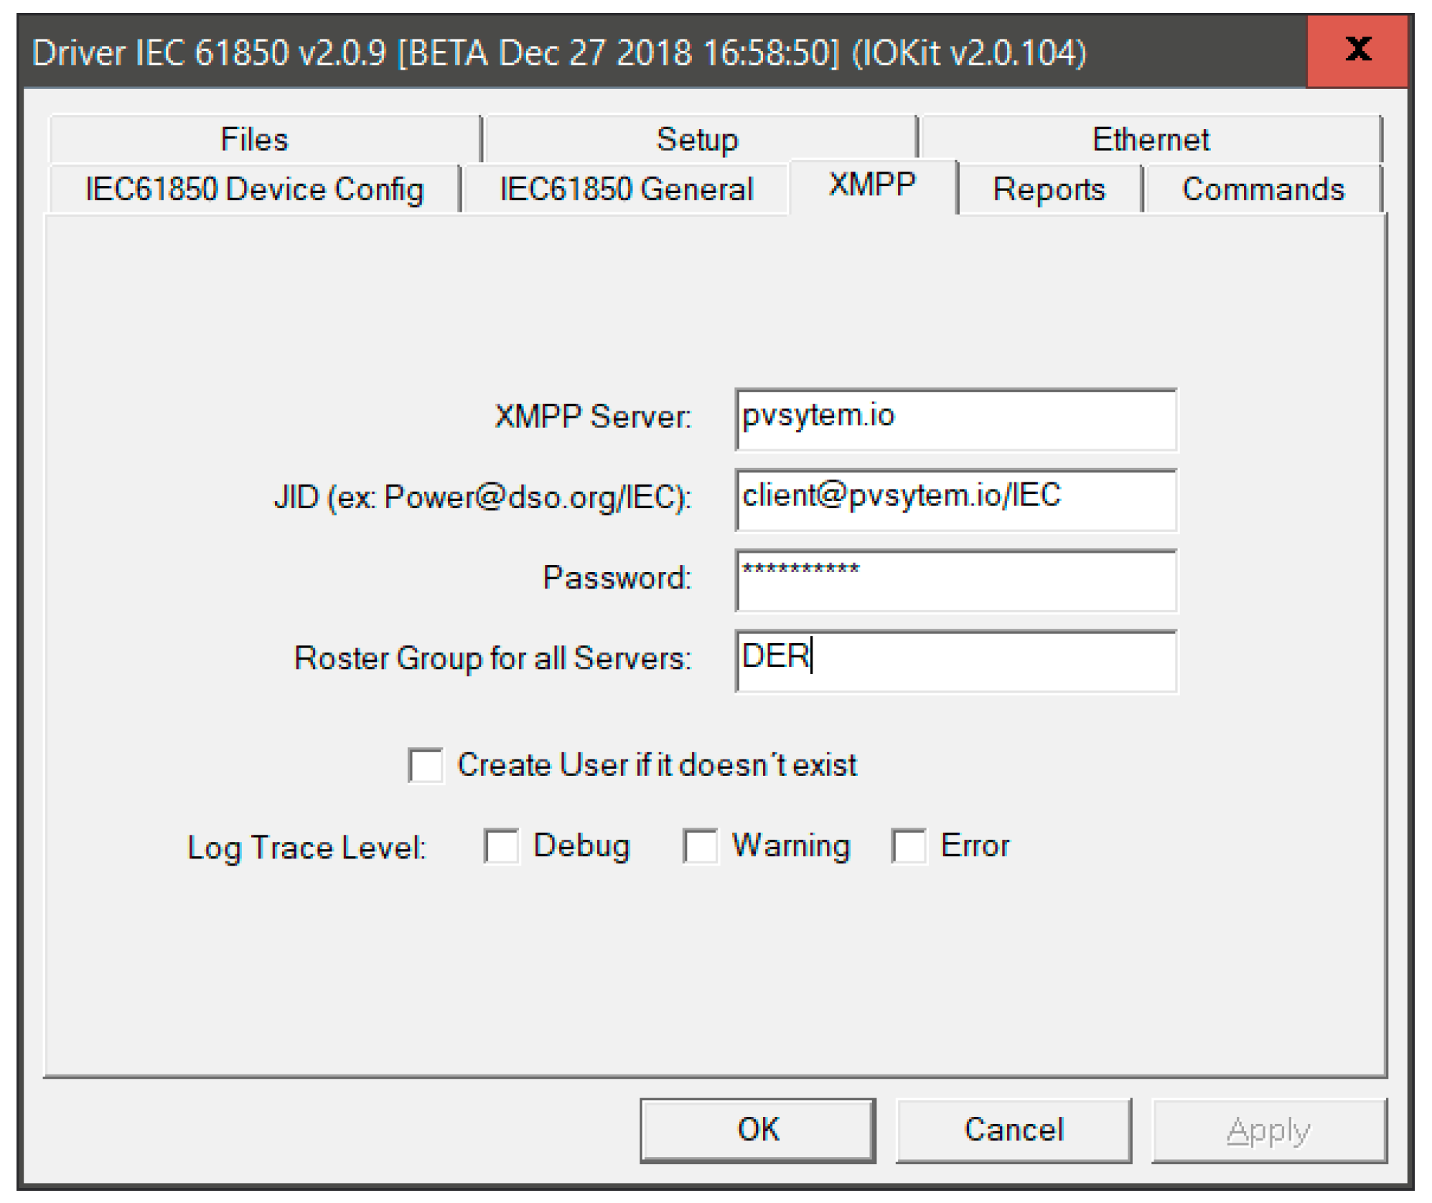The width and height of the screenshot is (1432, 1203).
Task: Toggle the Warning log trace checkbox
Action: point(700,846)
